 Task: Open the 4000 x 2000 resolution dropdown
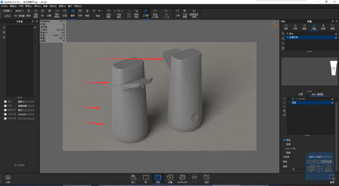coord(320,157)
